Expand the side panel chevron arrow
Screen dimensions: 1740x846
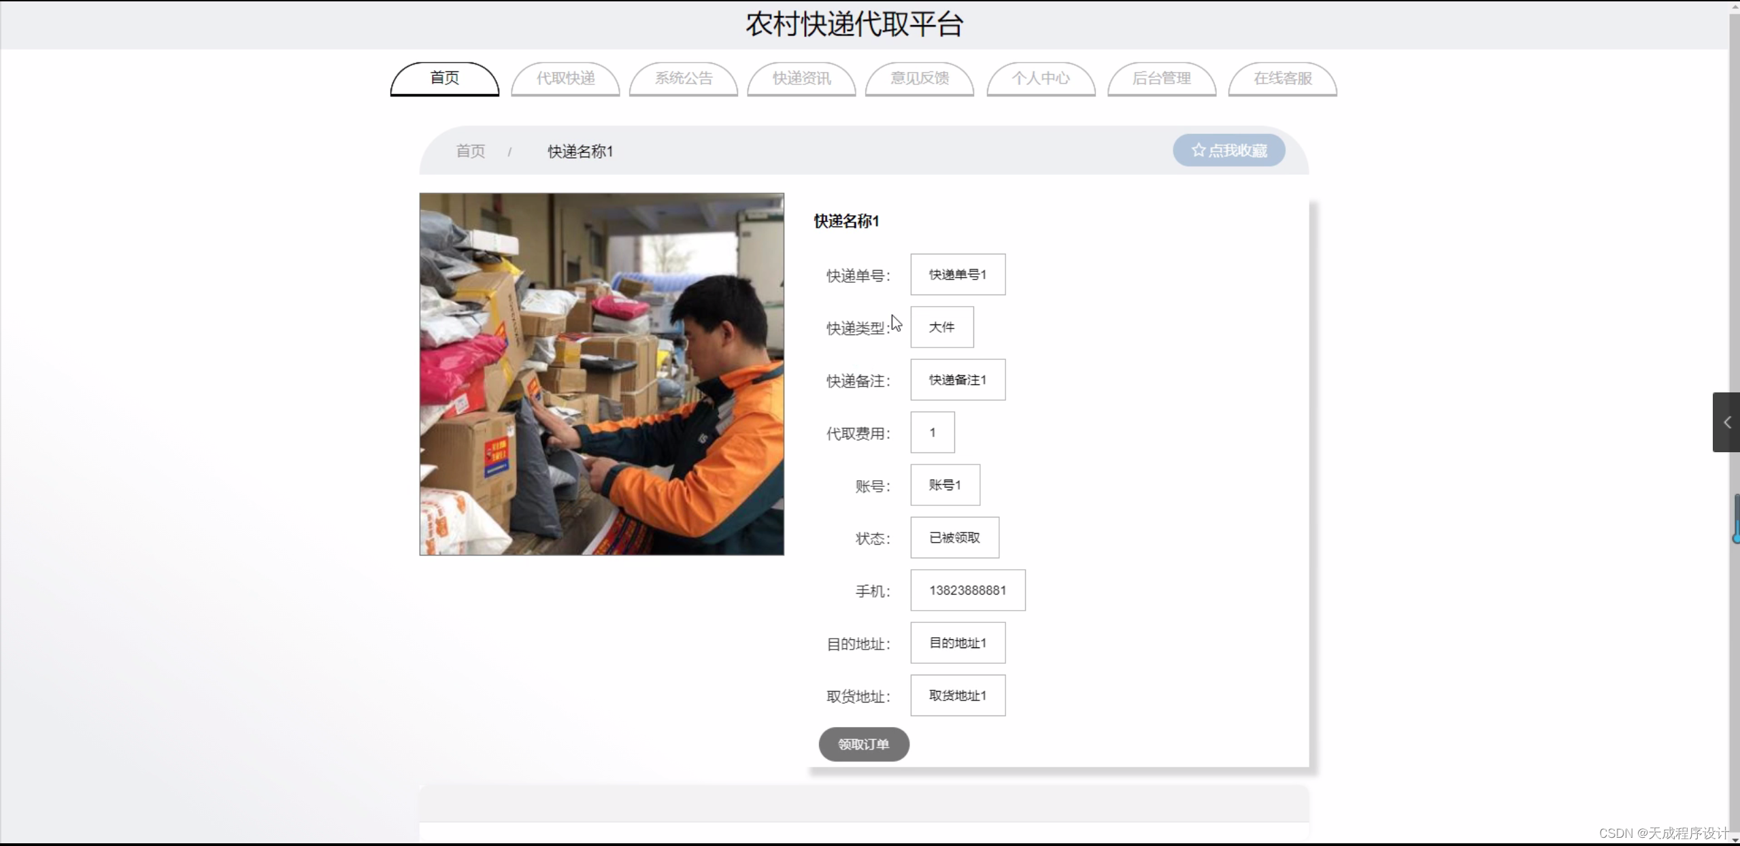pos(1726,422)
